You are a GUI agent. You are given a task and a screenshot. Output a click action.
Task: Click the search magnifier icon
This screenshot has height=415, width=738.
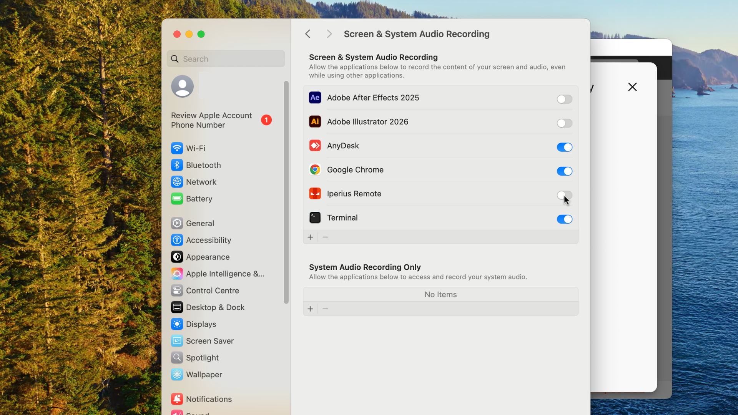click(175, 59)
